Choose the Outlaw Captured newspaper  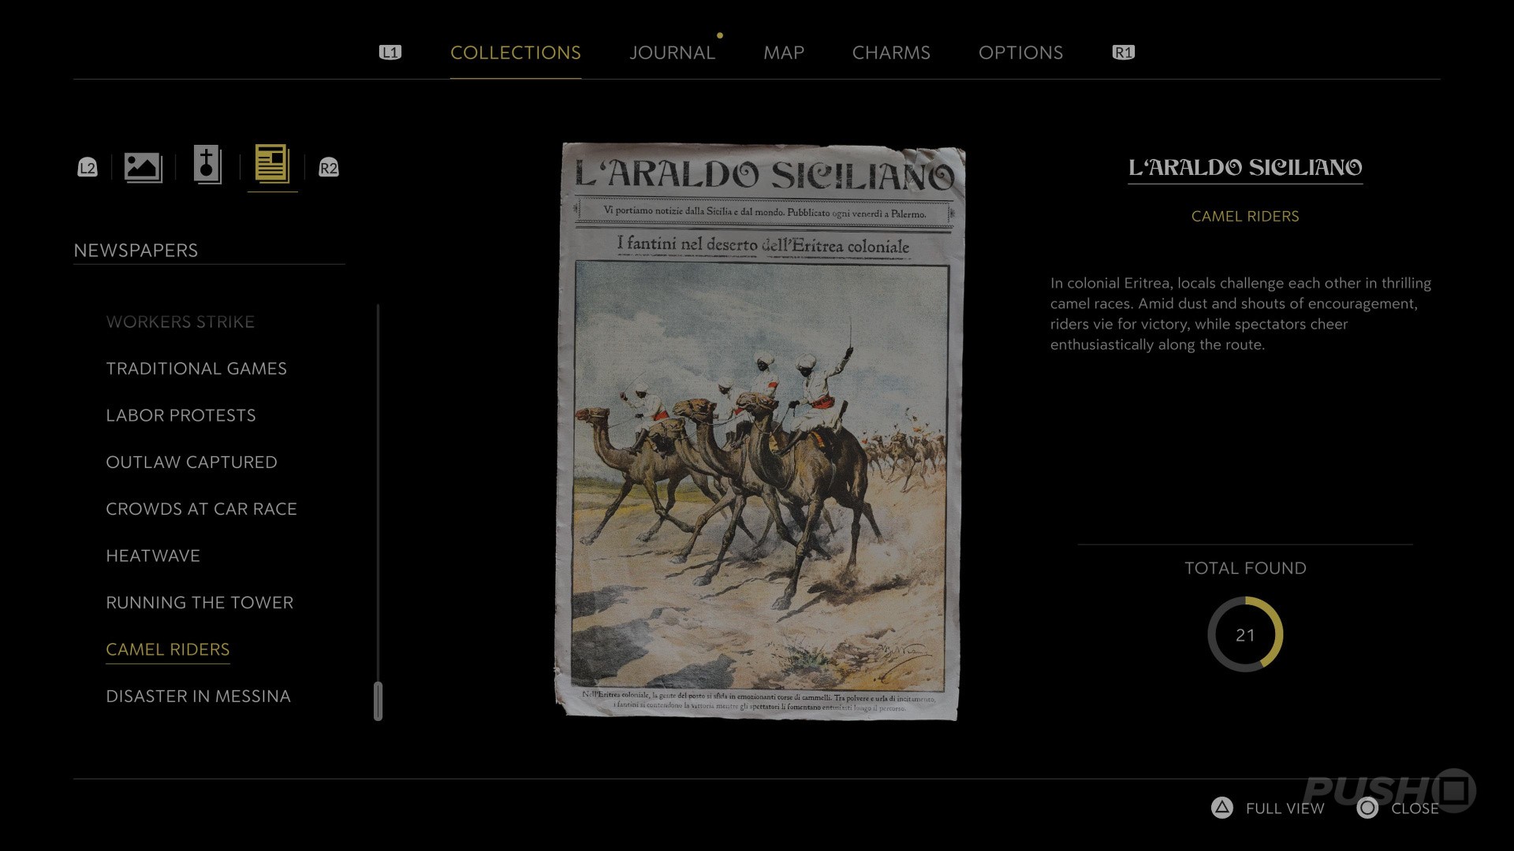pos(192,463)
